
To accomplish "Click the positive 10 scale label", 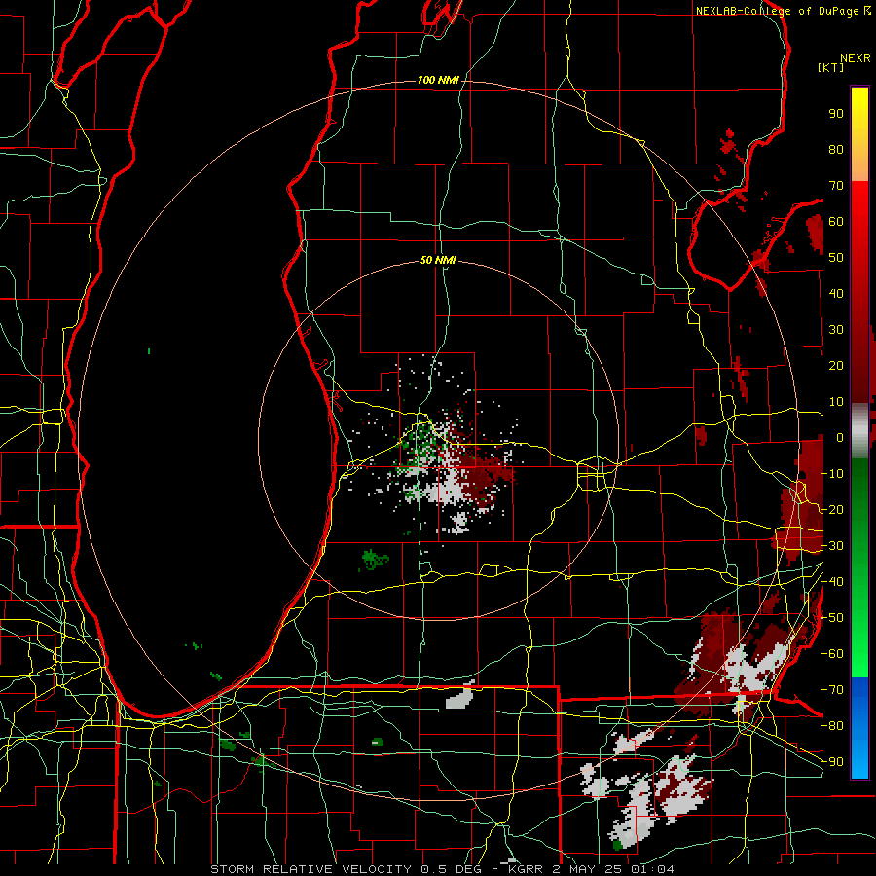I will pyautogui.click(x=836, y=402).
